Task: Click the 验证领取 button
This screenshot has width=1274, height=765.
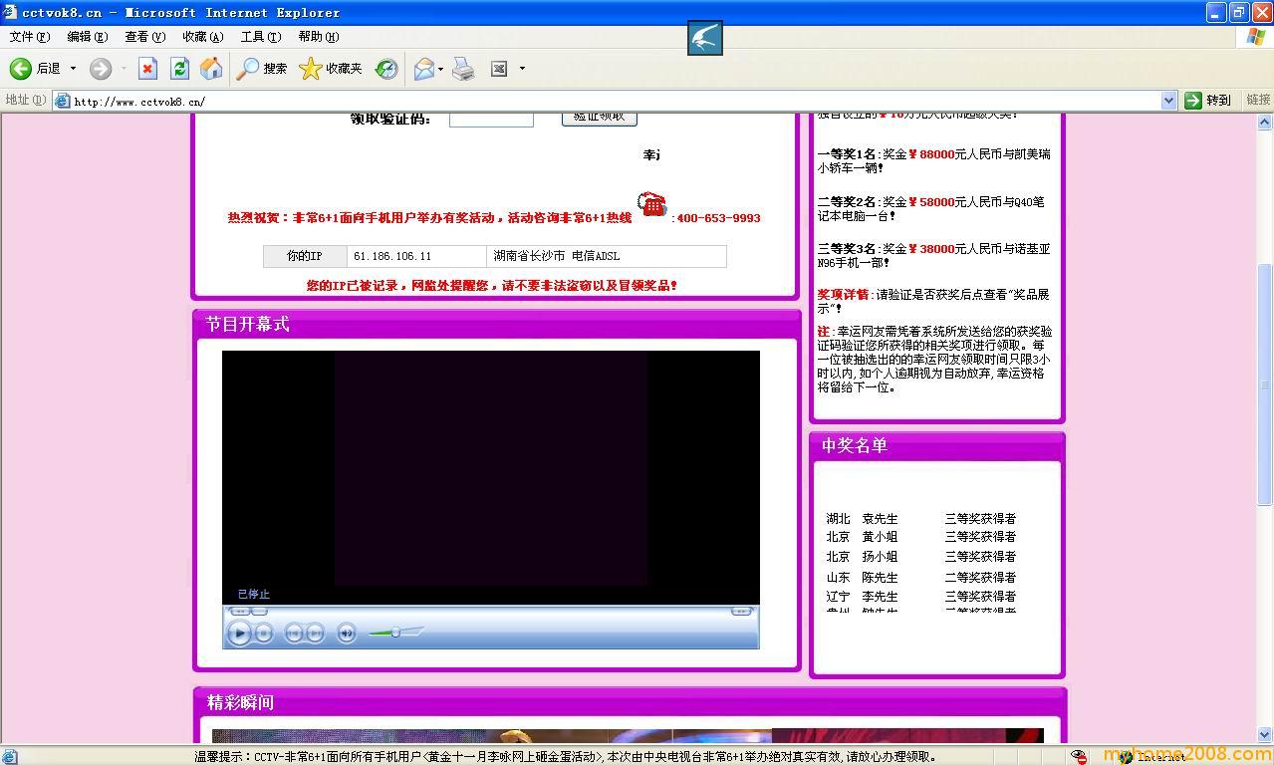Action: point(599,118)
